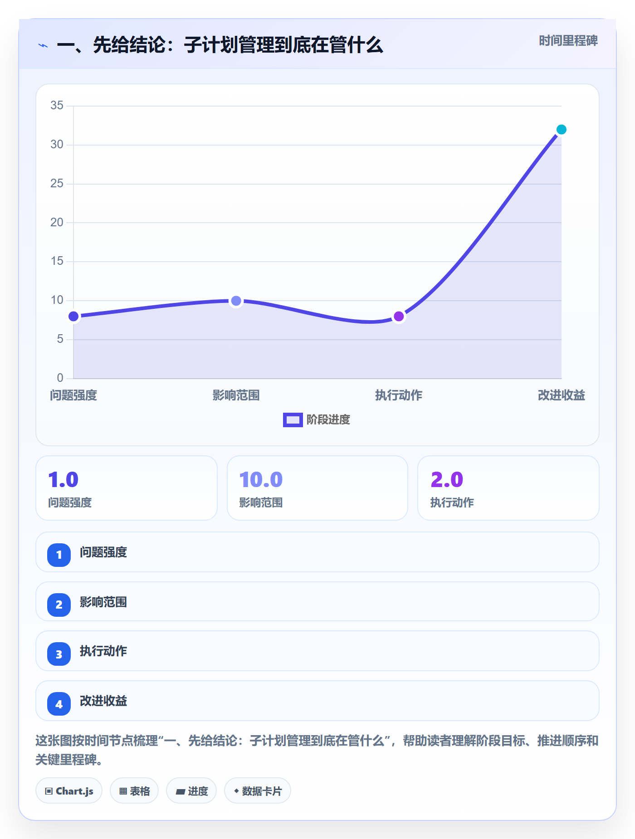The width and height of the screenshot is (635, 839).
Task: Open the 进度 tag
Action: coord(191,791)
